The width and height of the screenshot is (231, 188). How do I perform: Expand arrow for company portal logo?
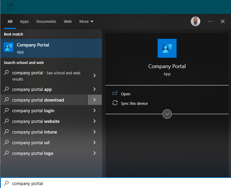coord(95,153)
